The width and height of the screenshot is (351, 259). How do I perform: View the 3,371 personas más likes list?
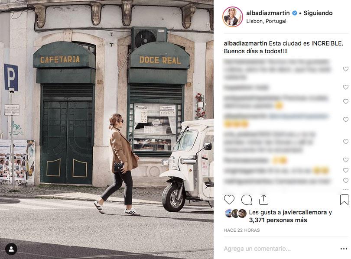(278, 220)
